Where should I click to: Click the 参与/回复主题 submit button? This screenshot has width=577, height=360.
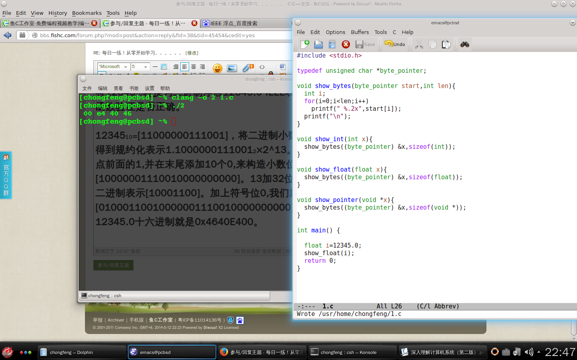point(113,265)
